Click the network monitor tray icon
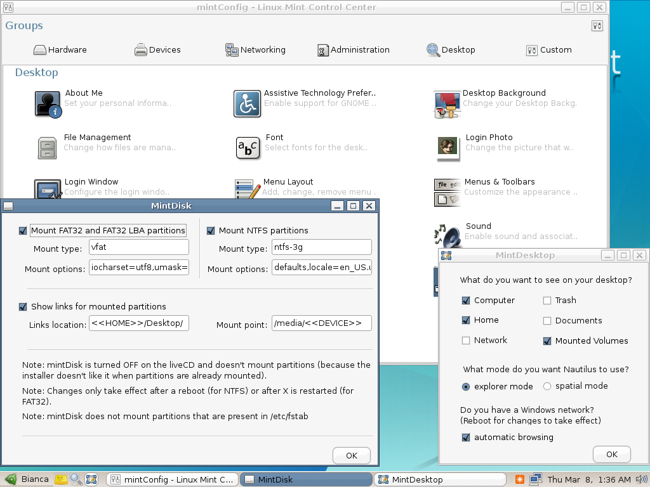The height and width of the screenshot is (487, 650). point(535,479)
